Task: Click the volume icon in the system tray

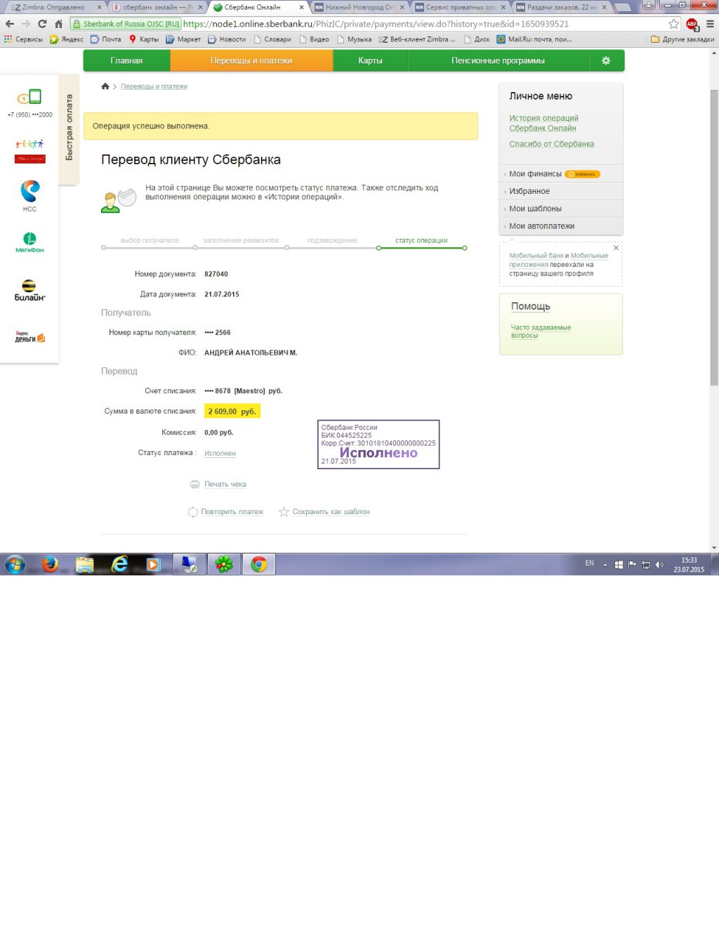Action: [x=659, y=565]
